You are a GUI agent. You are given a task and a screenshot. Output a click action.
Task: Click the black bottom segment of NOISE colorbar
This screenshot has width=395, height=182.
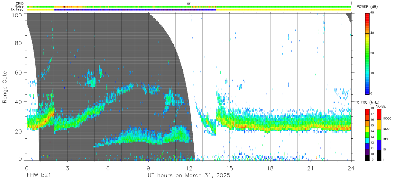pyautogui.click(x=378, y=155)
